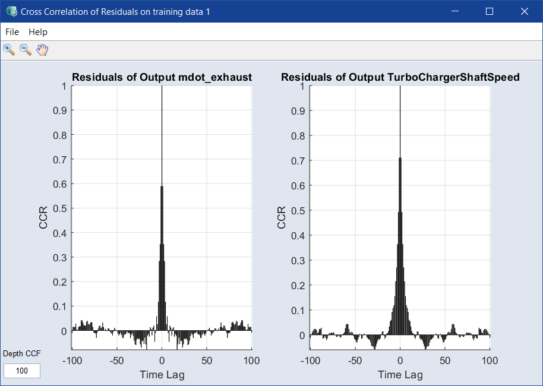Open the Help menu

click(x=38, y=32)
